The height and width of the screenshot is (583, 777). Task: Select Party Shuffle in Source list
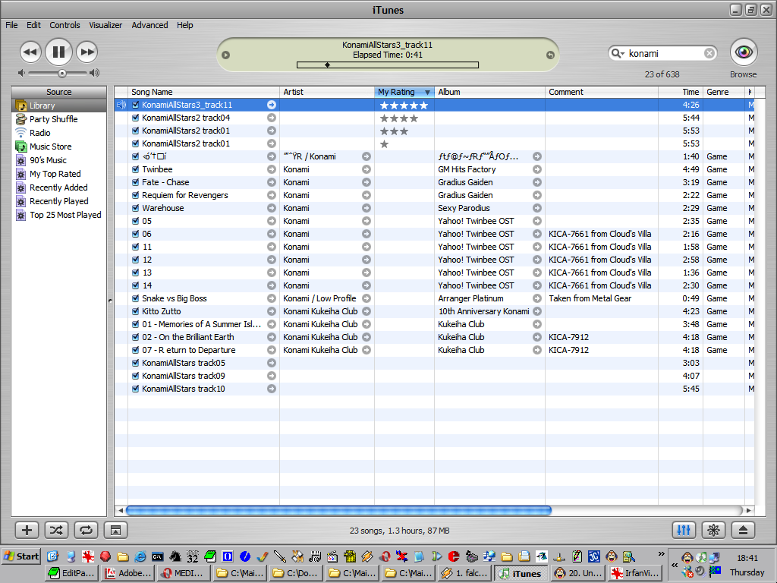click(54, 119)
